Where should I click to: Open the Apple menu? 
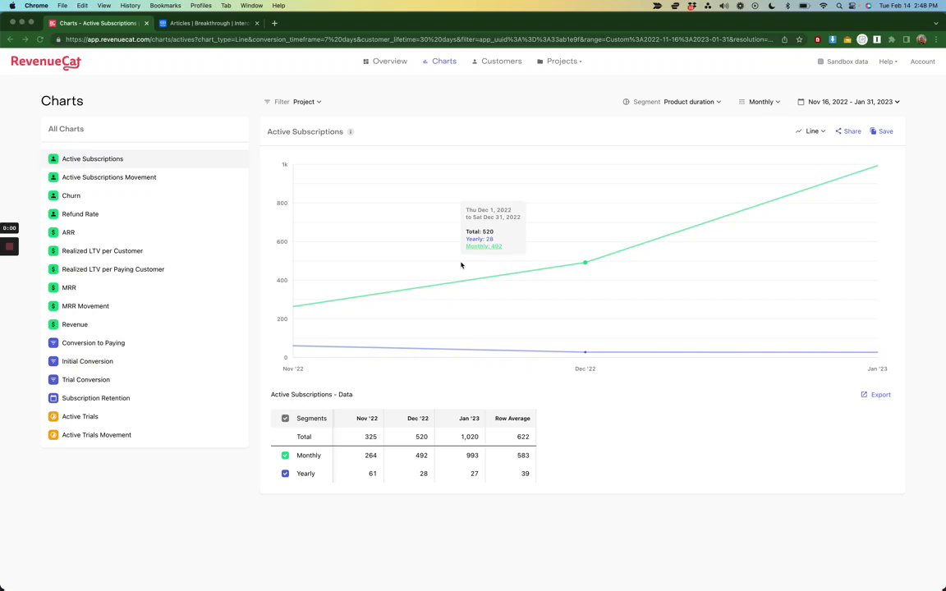pyautogui.click(x=12, y=6)
